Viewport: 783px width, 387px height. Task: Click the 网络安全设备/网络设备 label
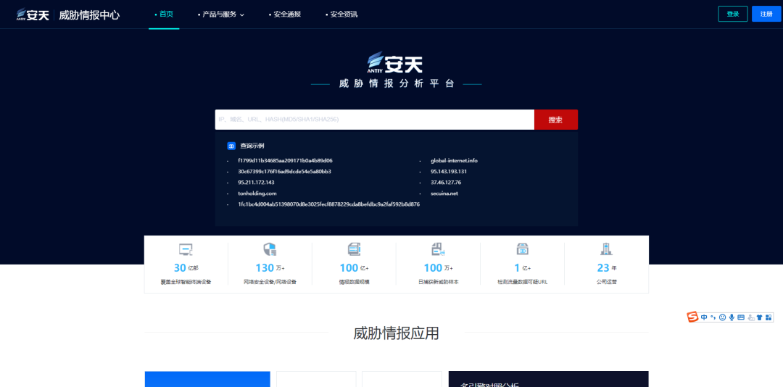pos(270,282)
